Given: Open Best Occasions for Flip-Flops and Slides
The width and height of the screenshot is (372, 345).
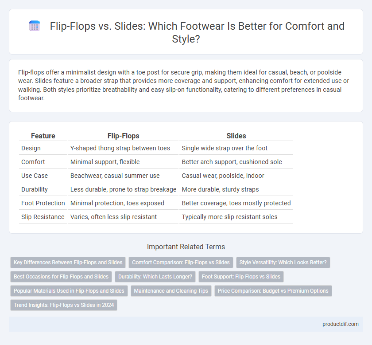Looking at the screenshot, I should [61, 277].
